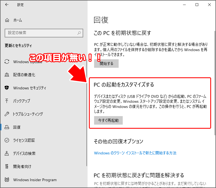Click the 更新とセキュリティ category label
216x188 pixels.
18,45
